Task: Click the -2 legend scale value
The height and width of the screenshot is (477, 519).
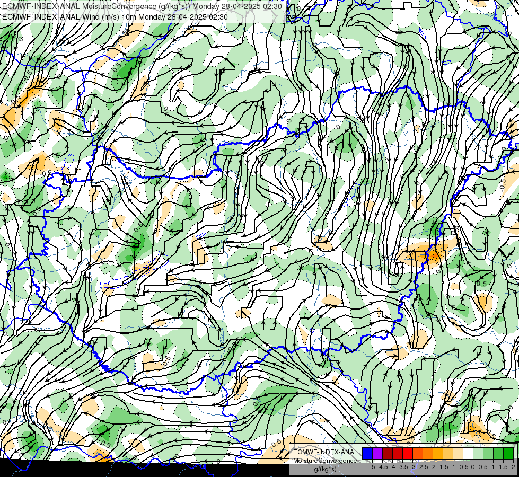Action: (x=433, y=467)
